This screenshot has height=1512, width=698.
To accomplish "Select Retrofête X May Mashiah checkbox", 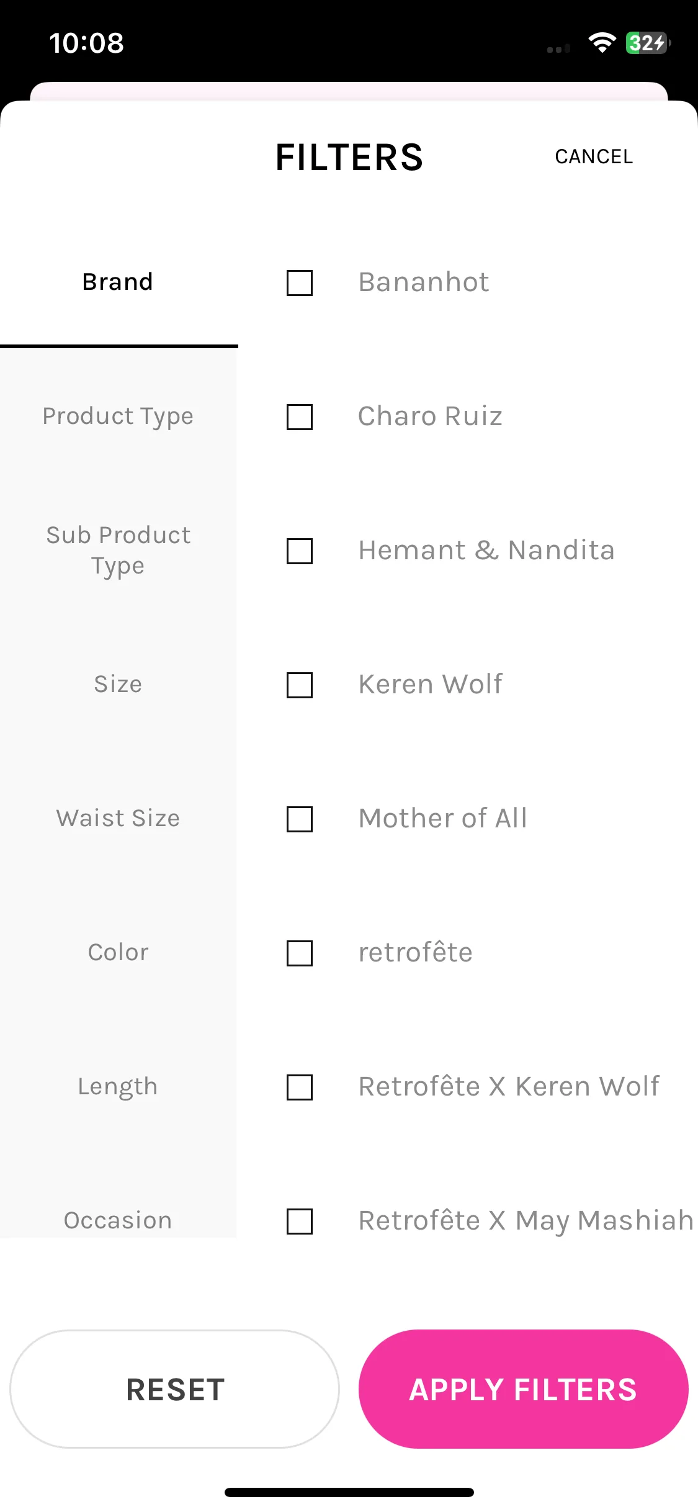I will [x=299, y=1222].
